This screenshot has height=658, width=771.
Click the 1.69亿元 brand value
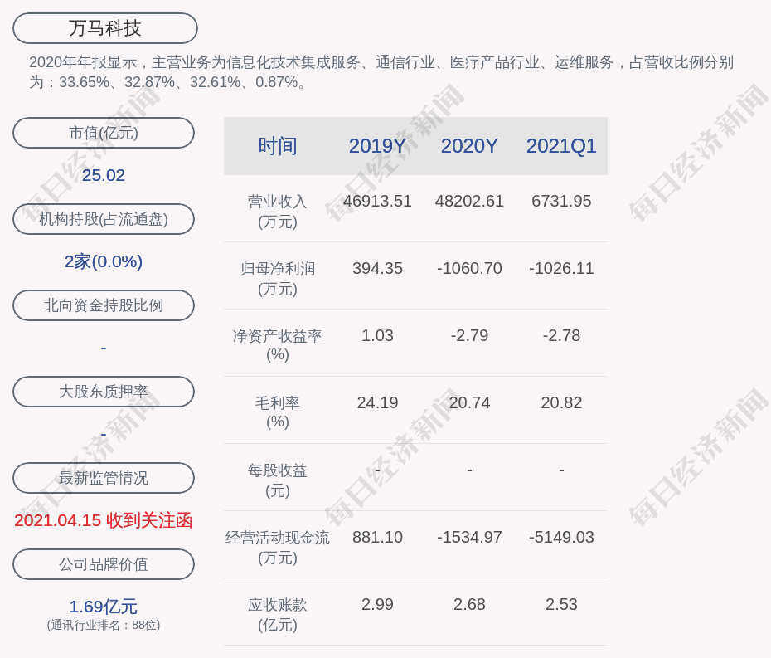(104, 607)
